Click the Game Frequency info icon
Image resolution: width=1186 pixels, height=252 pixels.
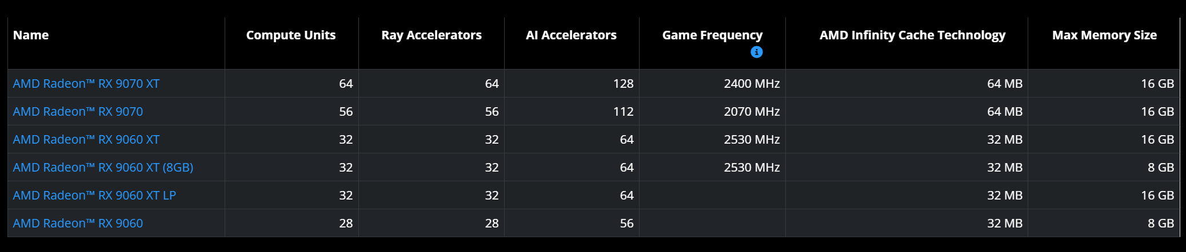756,52
